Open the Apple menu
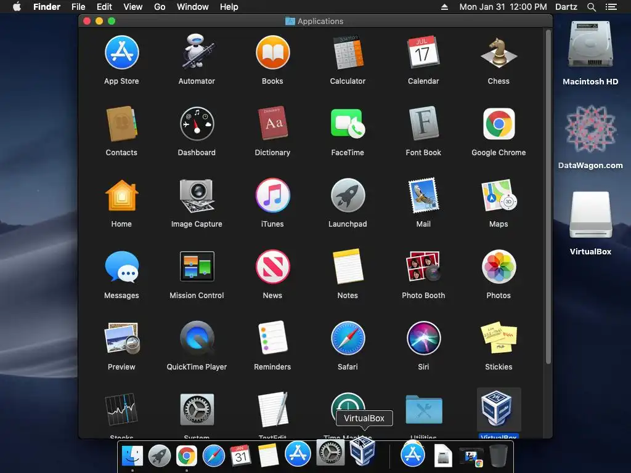 tap(17, 7)
